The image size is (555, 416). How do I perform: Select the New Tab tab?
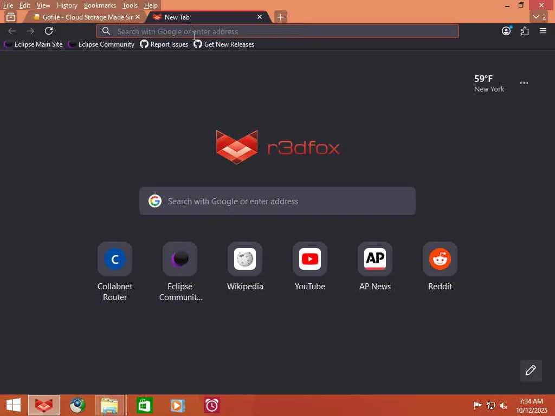207,17
